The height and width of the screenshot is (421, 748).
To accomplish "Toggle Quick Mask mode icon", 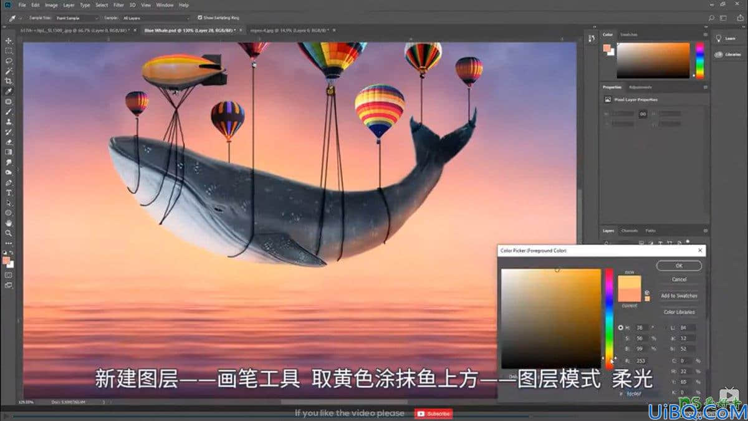I will pos(9,275).
